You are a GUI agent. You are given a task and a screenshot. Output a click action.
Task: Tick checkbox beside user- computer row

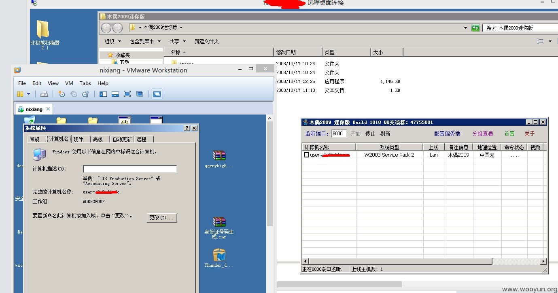[307, 155]
